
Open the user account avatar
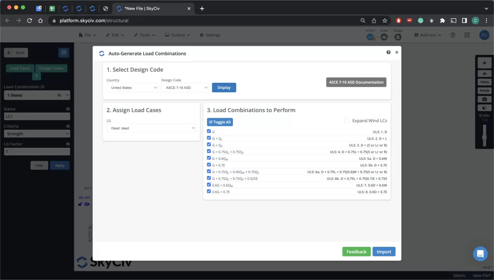[x=484, y=35]
